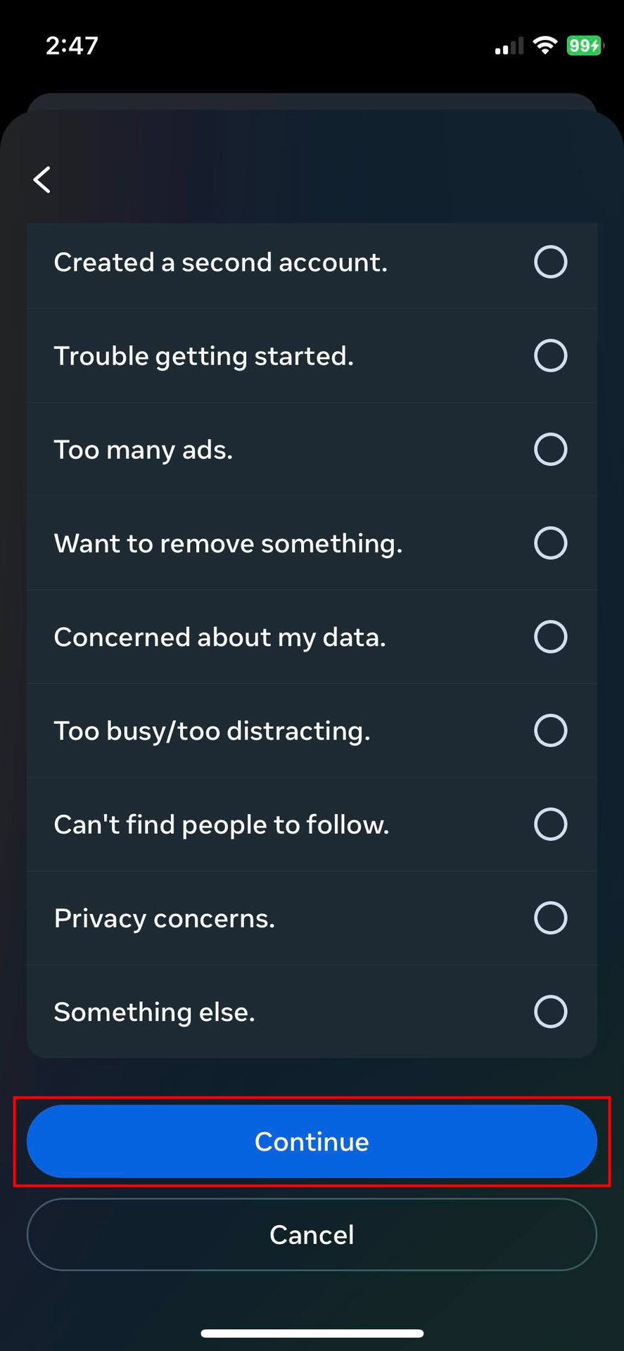
Task: Select the "Privacy concerns" radio button
Action: click(550, 918)
